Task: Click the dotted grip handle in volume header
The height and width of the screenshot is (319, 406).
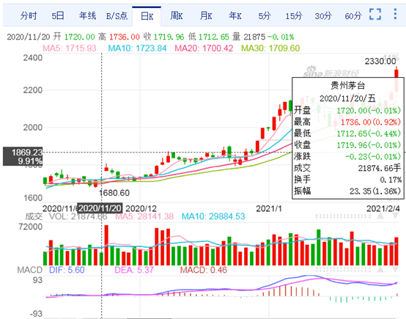Action: pos(343,216)
